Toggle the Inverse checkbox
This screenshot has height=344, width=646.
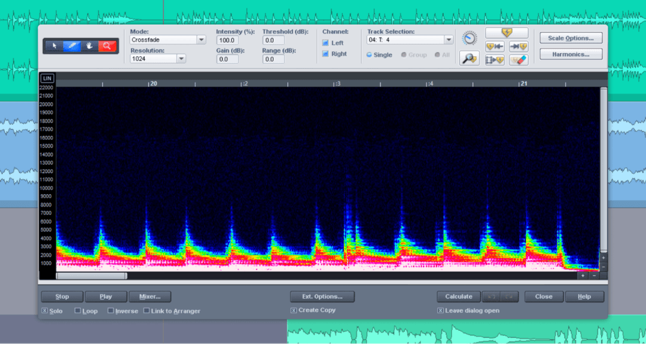111,311
